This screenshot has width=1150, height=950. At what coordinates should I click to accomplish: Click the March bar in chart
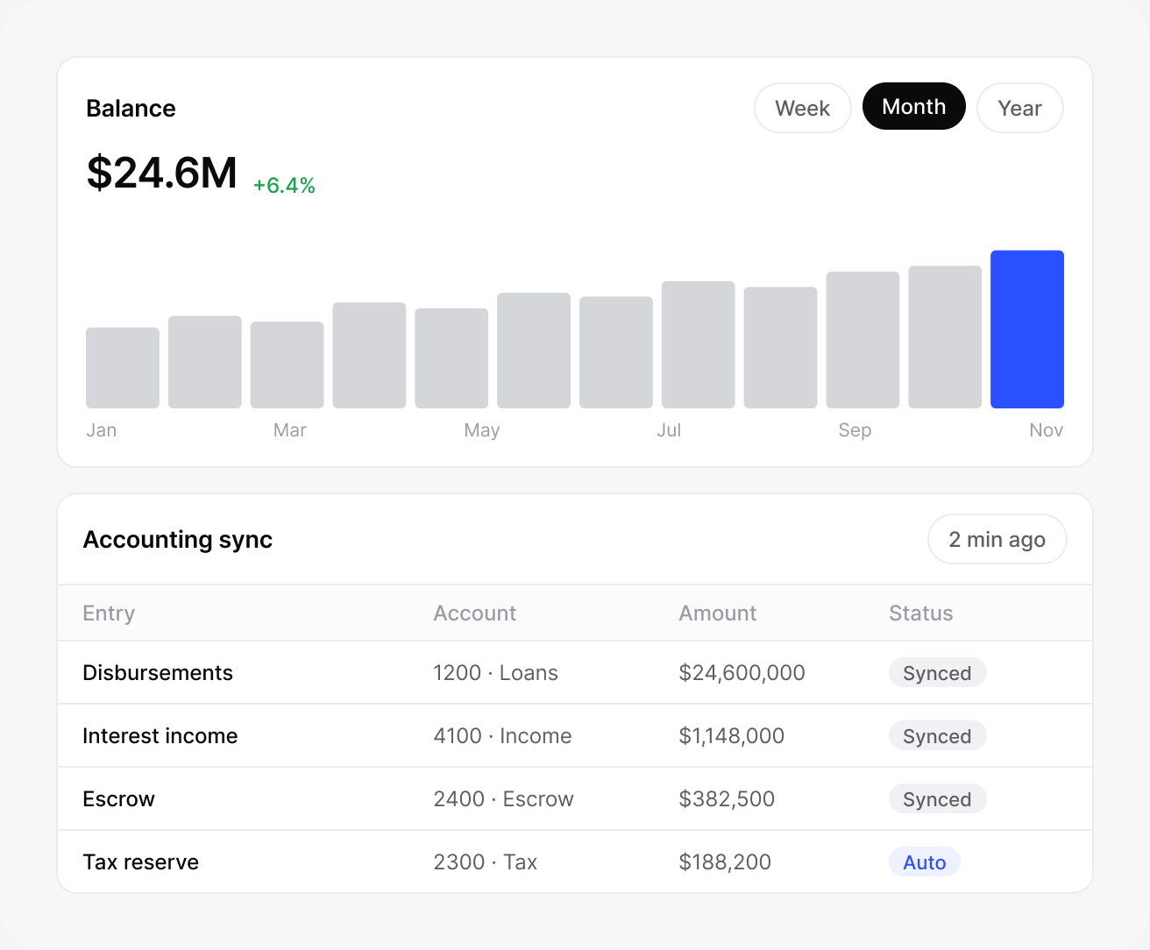(287, 365)
